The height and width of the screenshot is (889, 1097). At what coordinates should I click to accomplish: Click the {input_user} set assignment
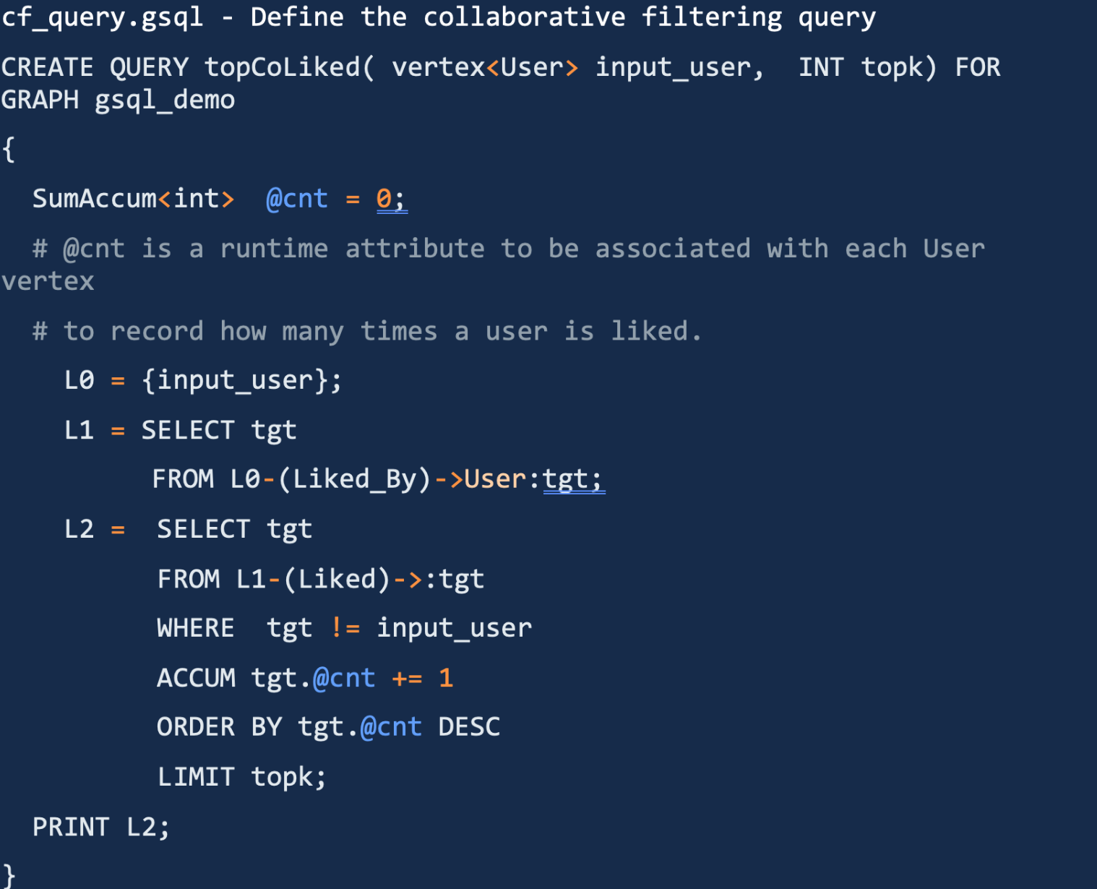coord(241,380)
